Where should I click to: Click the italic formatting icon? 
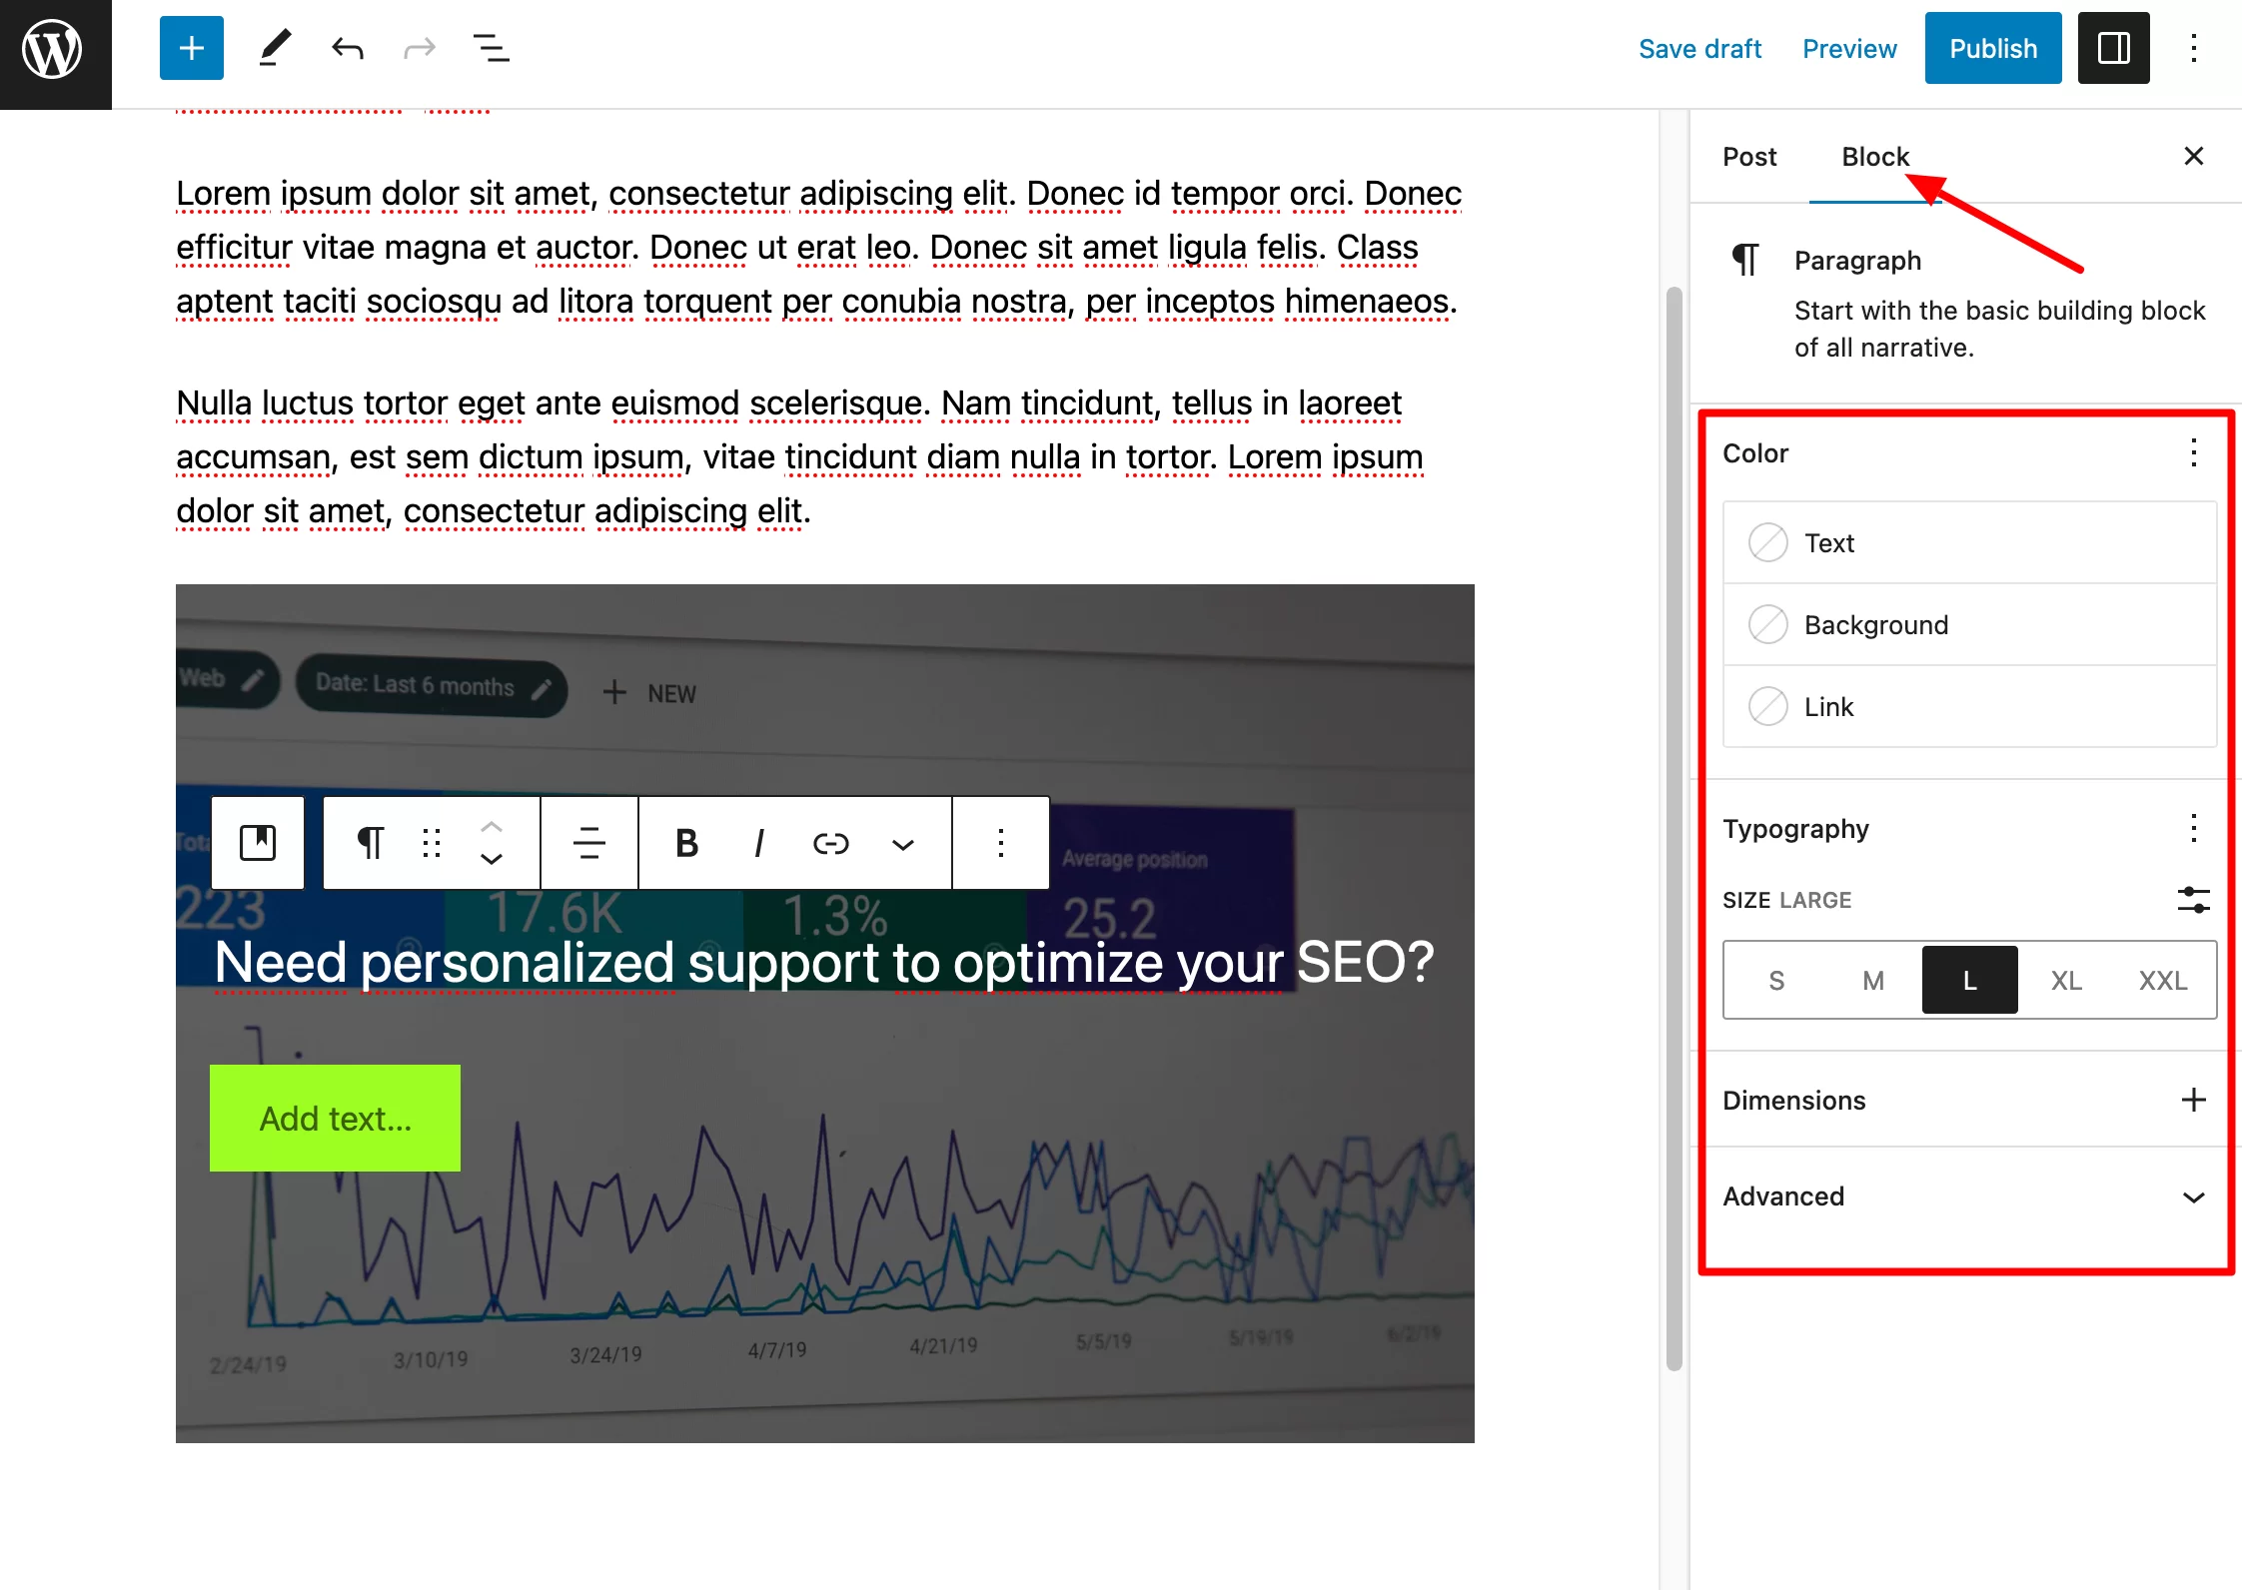(758, 843)
